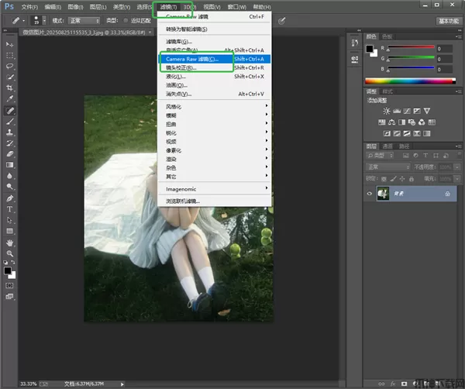Open the layer blending mode 正常 dropdown
465x389 pixels.
(387, 167)
